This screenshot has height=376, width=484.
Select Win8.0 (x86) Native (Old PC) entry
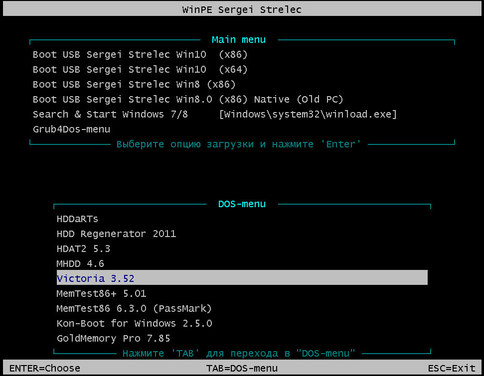188,99
